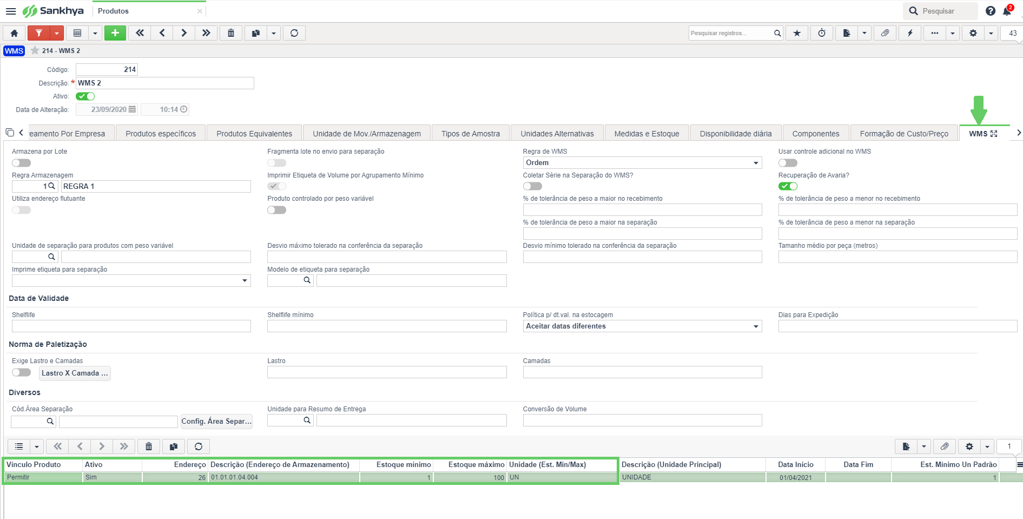Screen dimensions: 1023x519
Task: Disable the Recuperação de Avaria toggle
Action: [788, 186]
